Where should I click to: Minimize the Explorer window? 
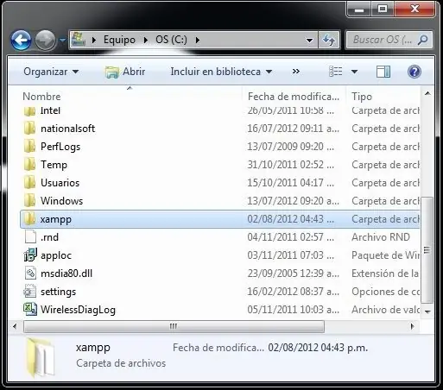[x=359, y=9]
